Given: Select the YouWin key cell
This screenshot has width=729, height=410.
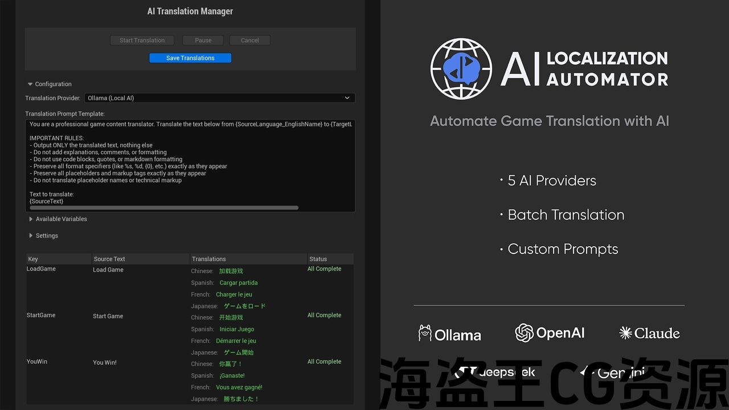Looking at the screenshot, I should [38, 362].
